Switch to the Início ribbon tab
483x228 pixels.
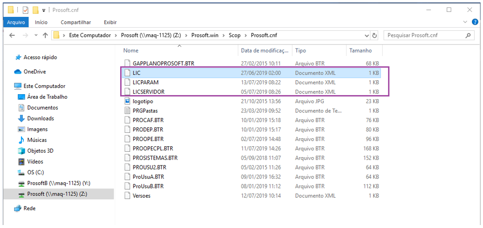pos(41,22)
